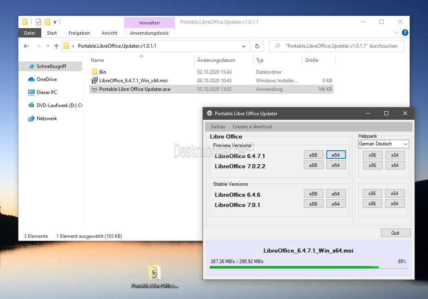Download LibreOffice 6.4.6 x64 stable
The height and width of the screenshot is (299, 428).
tap(336, 193)
